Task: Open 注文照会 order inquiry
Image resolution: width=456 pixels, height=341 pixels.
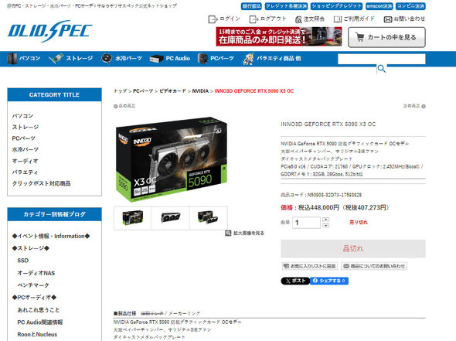Action: (310, 19)
